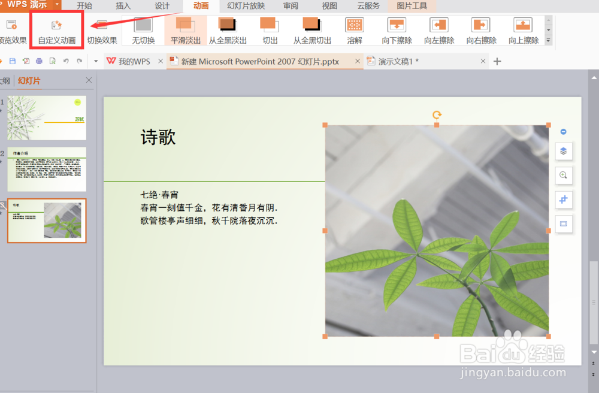The image size is (599, 393).
Task: Apply Fade From Black (从全黑淡出) transition
Action: click(x=228, y=31)
